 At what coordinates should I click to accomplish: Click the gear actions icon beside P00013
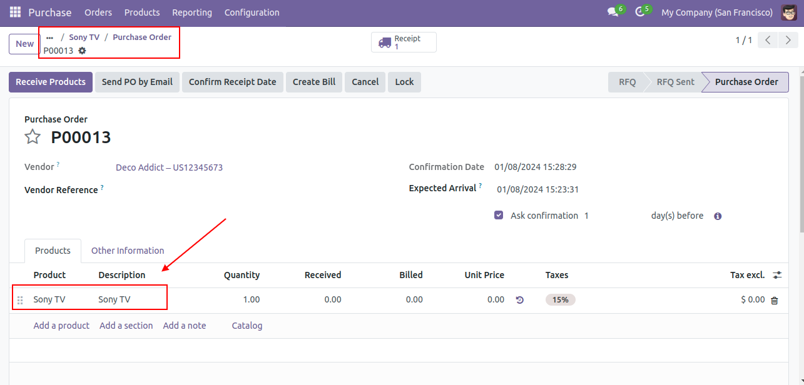click(82, 51)
